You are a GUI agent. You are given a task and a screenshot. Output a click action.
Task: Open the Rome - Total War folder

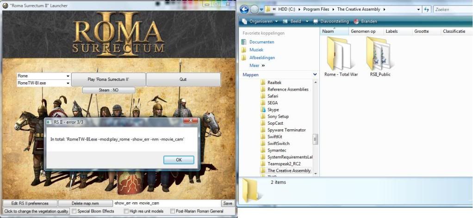pyautogui.click(x=341, y=54)
